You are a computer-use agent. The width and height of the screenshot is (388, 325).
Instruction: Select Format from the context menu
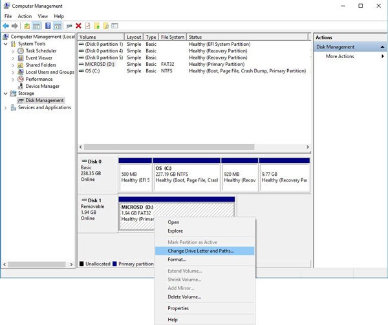point(177,259)
